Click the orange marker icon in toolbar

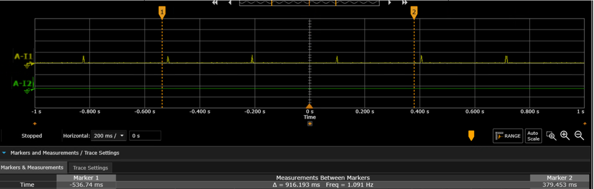[x=471, y=136]
